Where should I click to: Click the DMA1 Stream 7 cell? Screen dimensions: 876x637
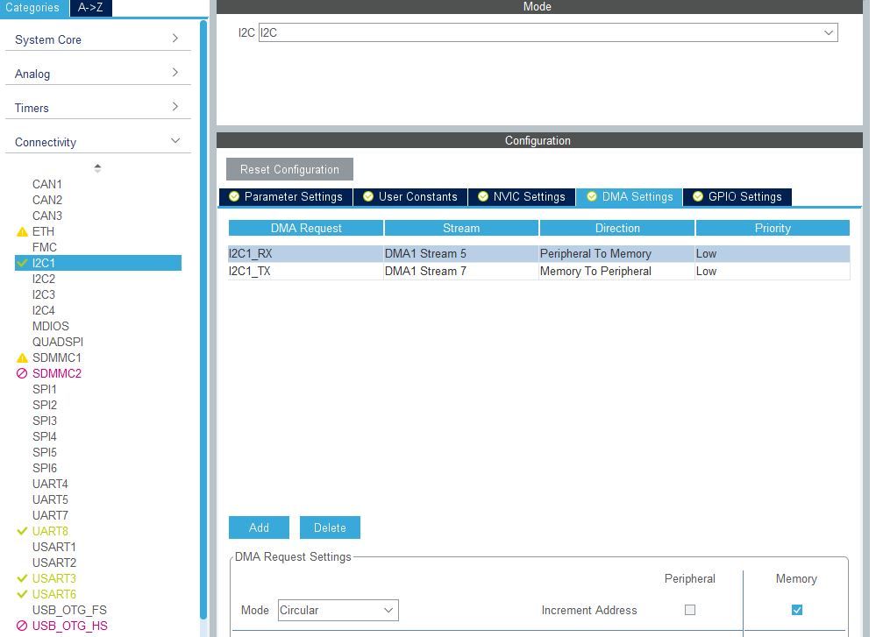[461, 272]
